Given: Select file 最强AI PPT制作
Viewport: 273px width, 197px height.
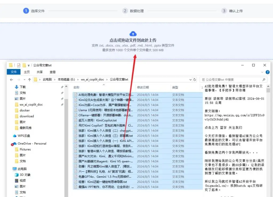Looking at the screenshot, I should pyautogui.click(x=138, y=187).
